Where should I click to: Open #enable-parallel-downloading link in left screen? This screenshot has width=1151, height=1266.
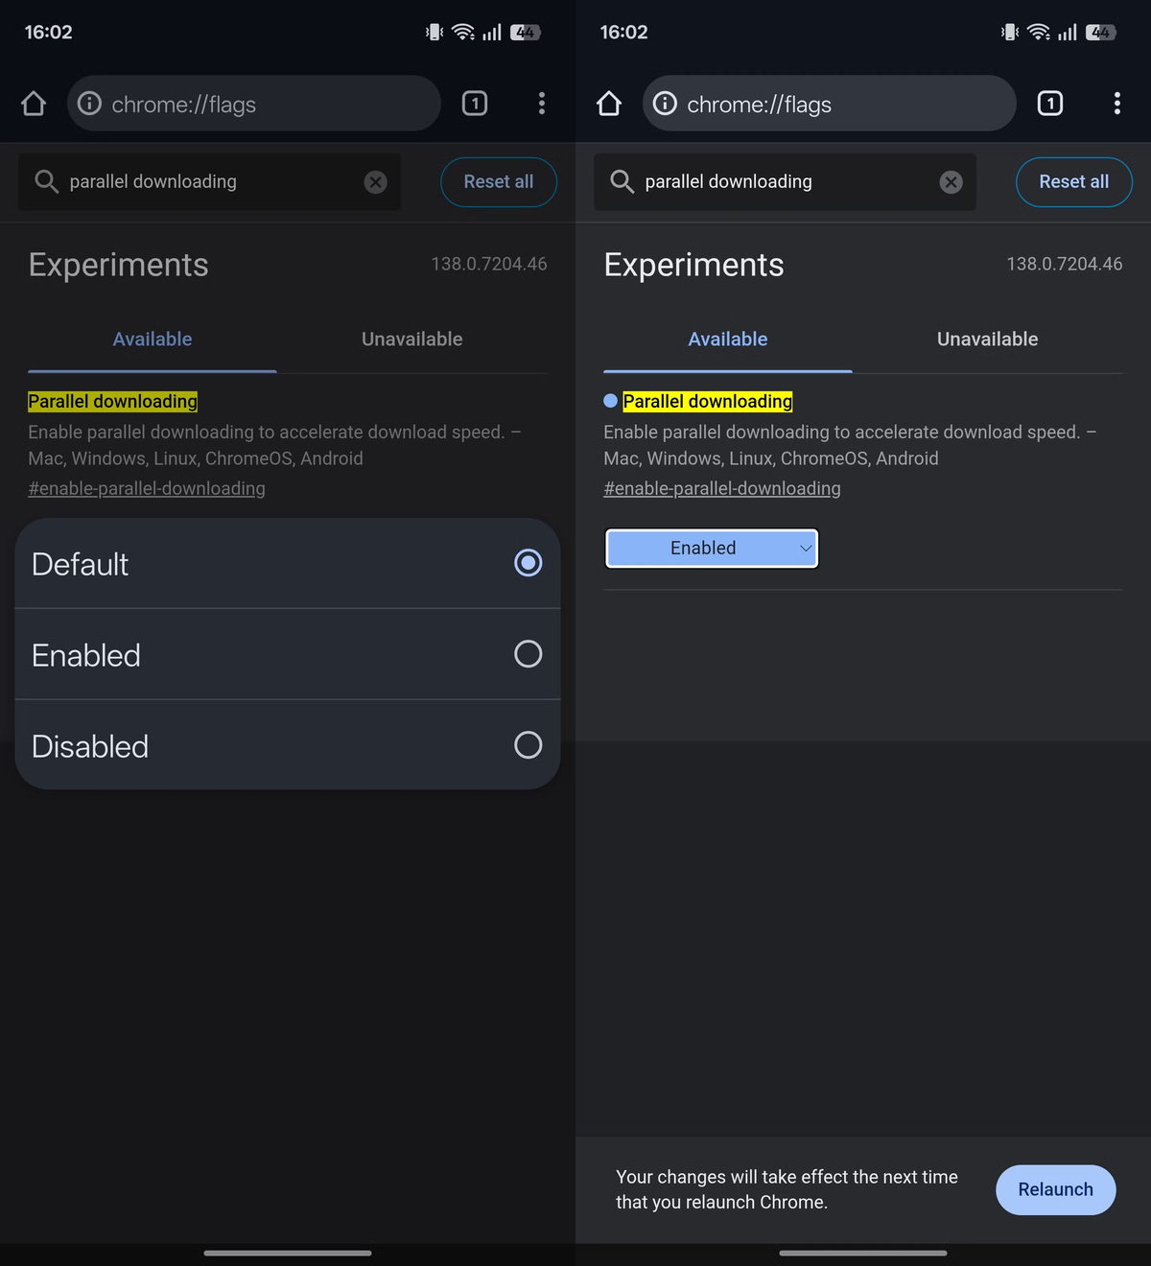[x=147, y=489]
